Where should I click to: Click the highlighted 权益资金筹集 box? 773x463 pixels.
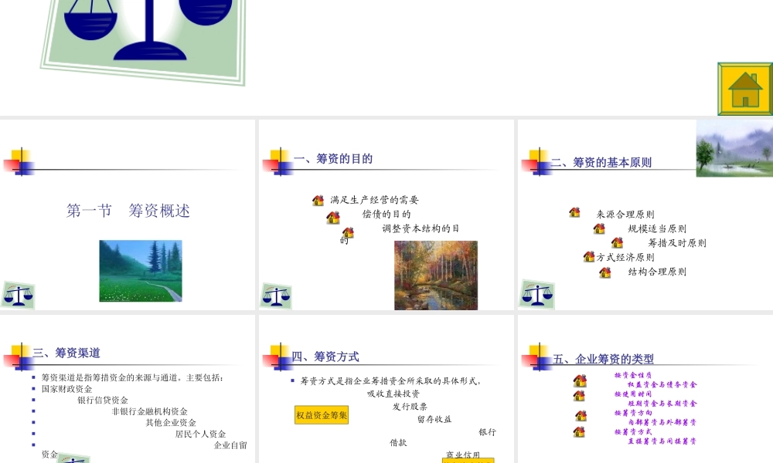320,414
